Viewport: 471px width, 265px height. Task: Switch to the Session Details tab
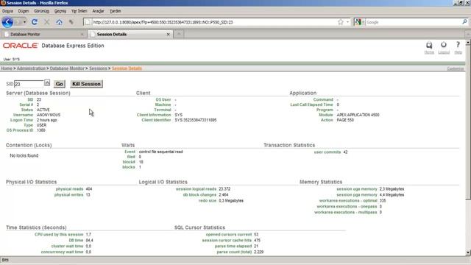pyautogui.click(x=130, y=35)
